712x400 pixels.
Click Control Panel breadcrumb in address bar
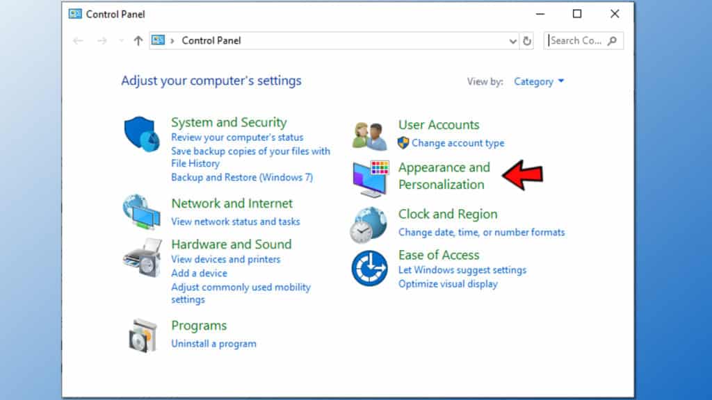click(211, 41)
